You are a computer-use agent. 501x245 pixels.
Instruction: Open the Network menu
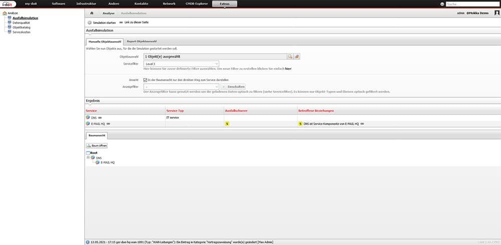[169, 4]
